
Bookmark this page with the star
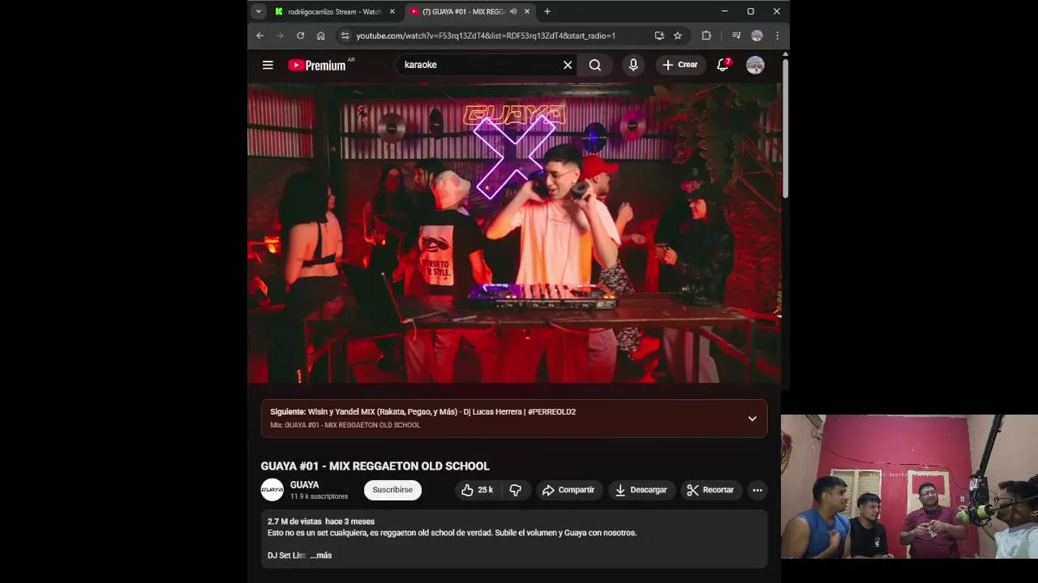pyautogui.click(x=678, y=36)
